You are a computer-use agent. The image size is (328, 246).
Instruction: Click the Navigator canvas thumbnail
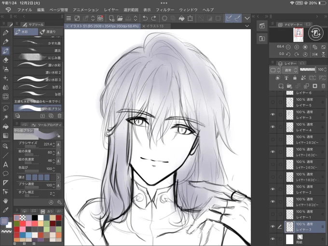[298, 35]
